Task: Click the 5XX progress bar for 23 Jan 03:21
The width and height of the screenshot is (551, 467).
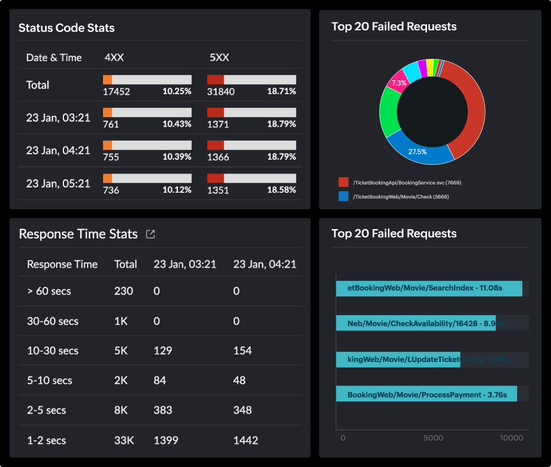Action: (x=251, y=112)
